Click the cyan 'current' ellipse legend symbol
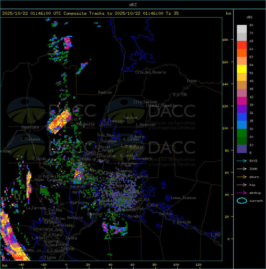266x269 pixels. click(242, 201)
